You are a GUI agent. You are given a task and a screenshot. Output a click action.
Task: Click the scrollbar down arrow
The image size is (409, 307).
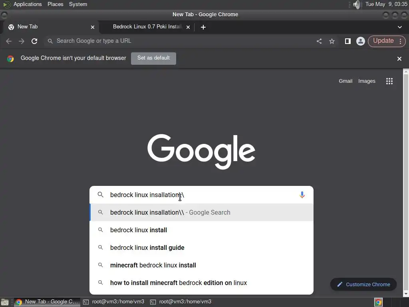coord(406,294)
